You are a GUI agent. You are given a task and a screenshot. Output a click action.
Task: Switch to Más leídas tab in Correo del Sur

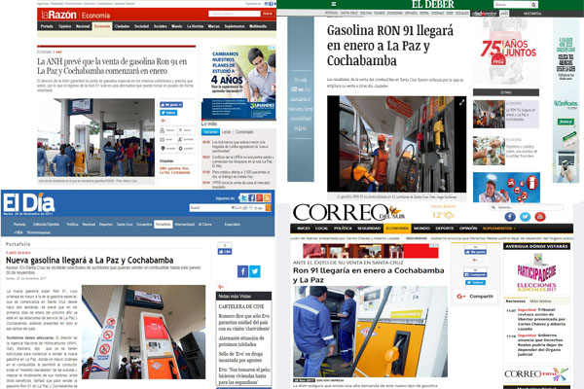click(540, 301)
